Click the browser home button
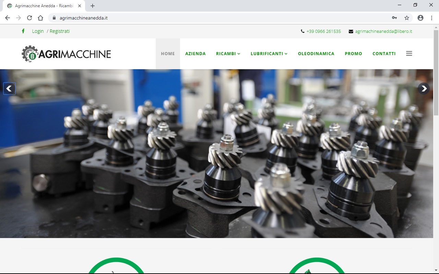 pos(40,18)
